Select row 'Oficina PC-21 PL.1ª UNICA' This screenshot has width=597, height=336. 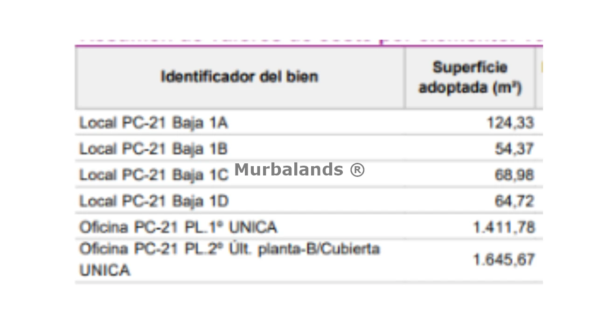(309, 227)
